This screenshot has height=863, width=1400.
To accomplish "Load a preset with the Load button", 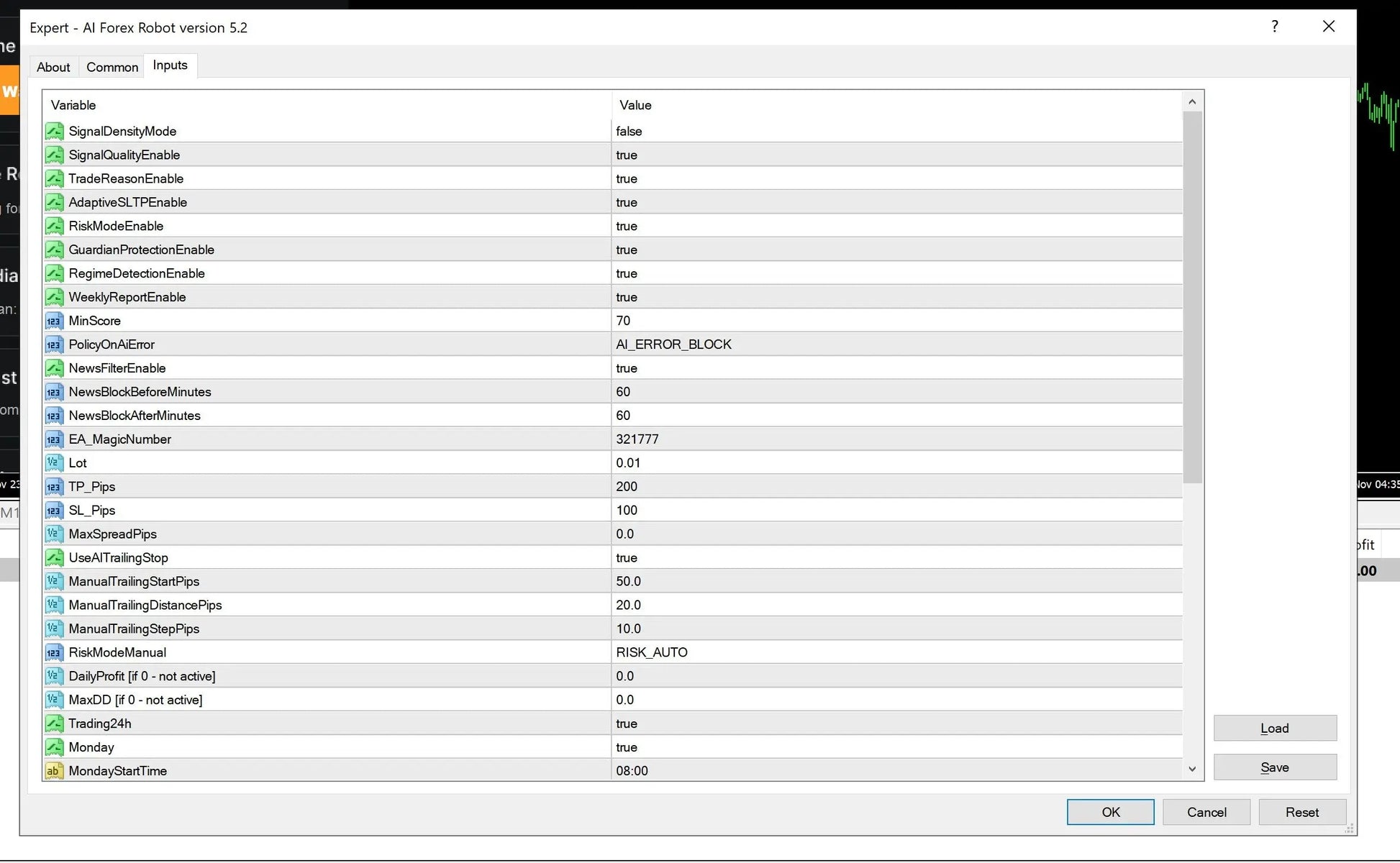I will [1275, 728].
